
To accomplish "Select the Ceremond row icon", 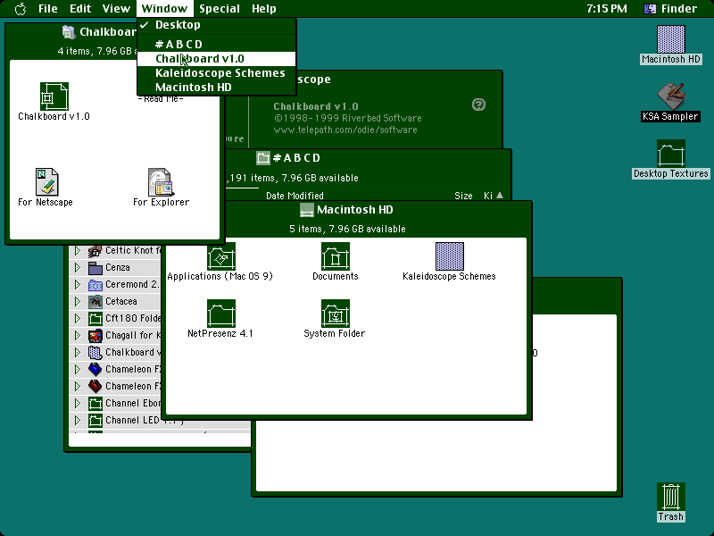I will (95, 285).
